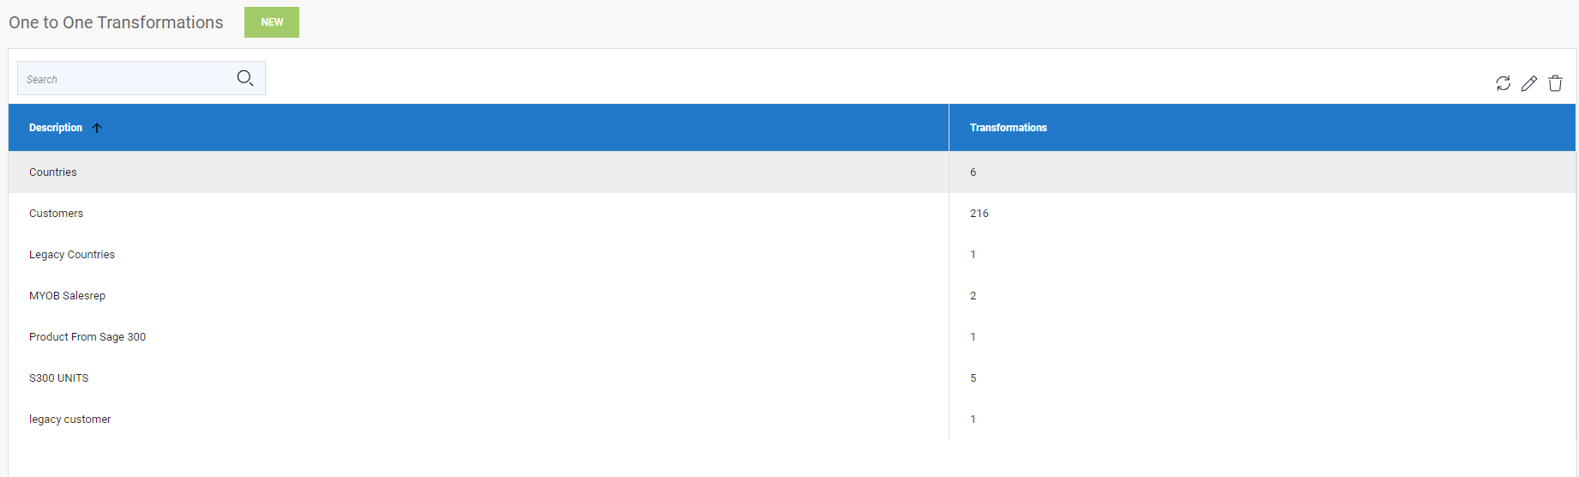Select the Countries row
The width and height of the screenshot is (1579, 477).
[53, 172]
